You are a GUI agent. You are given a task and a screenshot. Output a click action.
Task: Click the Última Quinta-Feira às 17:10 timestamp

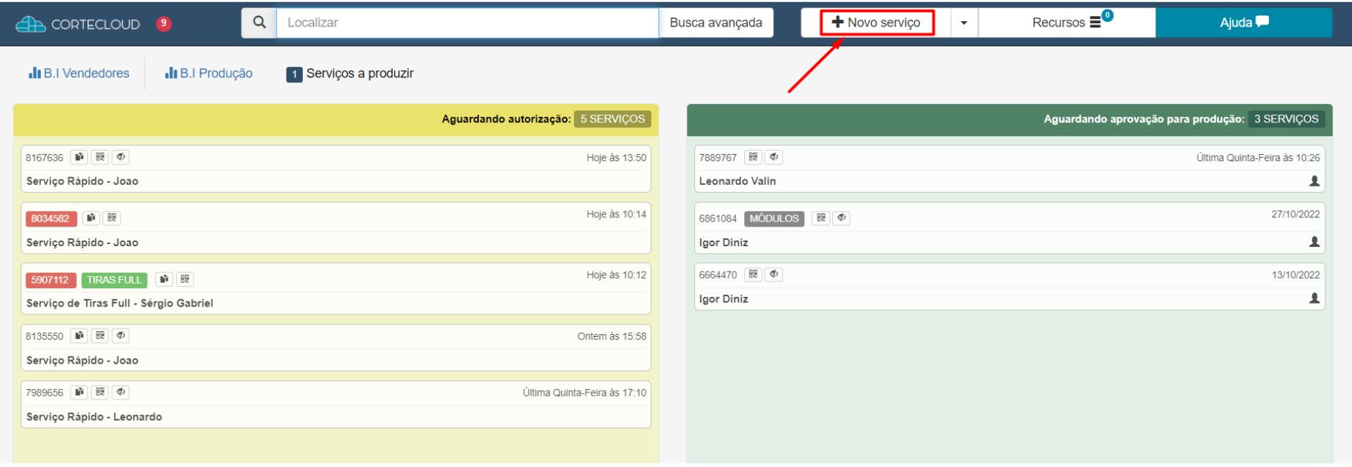584,392
